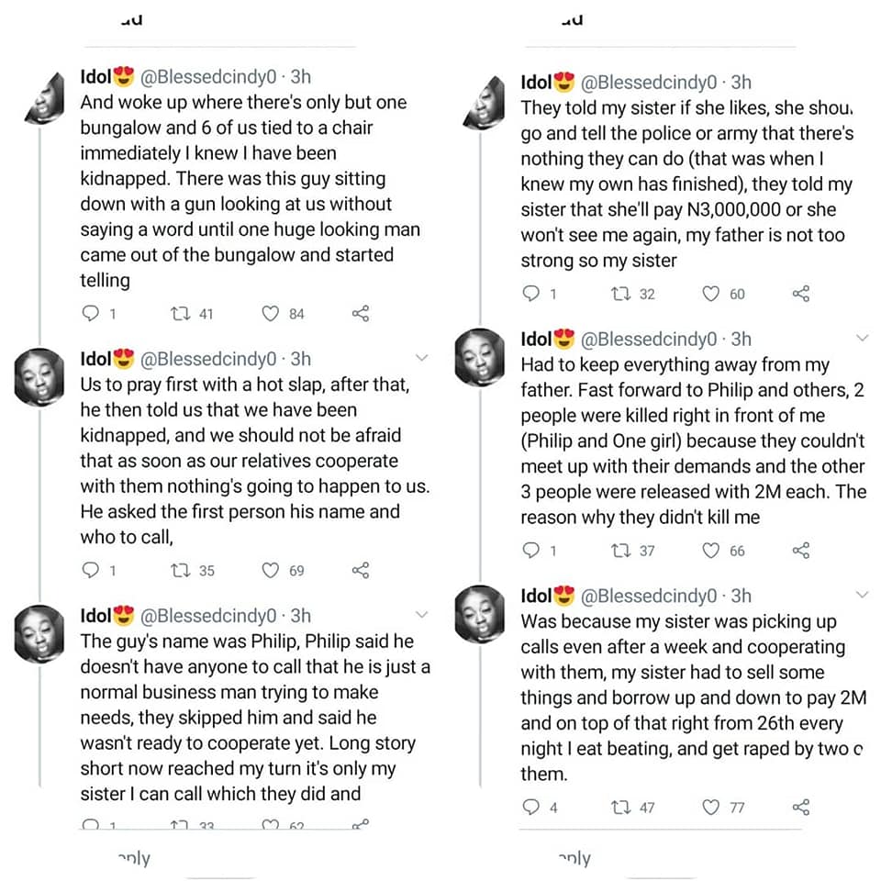Retweet the 'pray first' tweet with 35
Viewport: 881px width, 881px height.
[180, 571]
